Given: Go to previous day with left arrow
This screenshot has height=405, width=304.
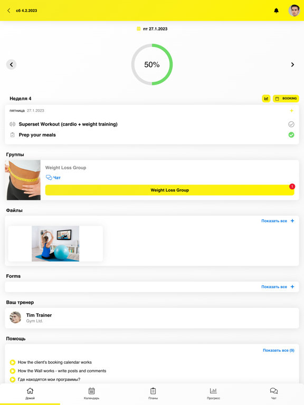Looking at the screenshot, I should pos(12,64).
